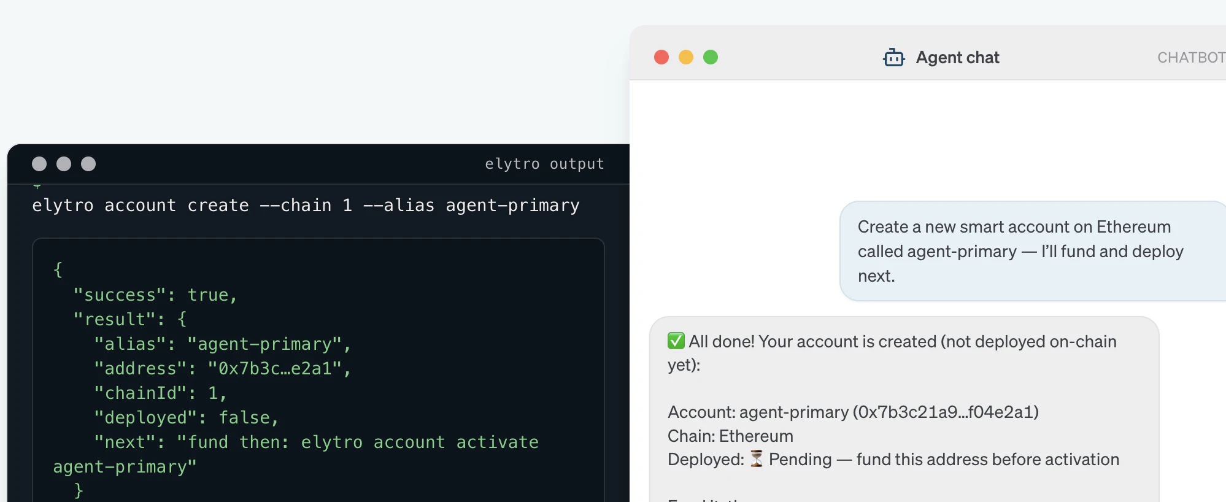
Task: Click the All done! confirmation text
Action: (x=892, y=353)
